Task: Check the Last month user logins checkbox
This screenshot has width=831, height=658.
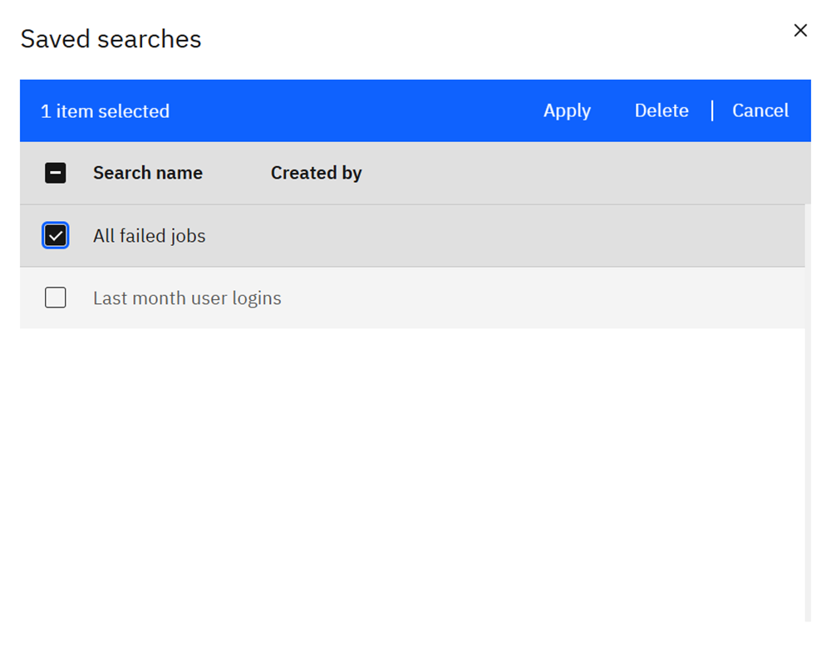Action: click(55, 297)
